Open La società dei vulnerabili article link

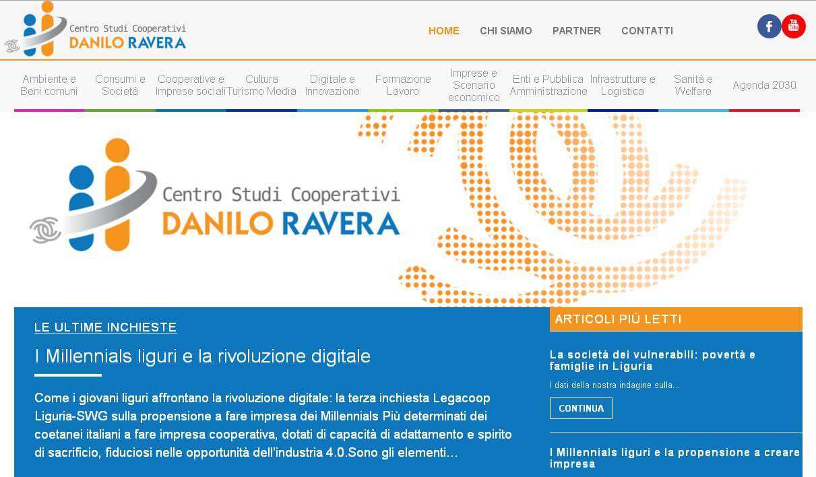click(652, 360)
